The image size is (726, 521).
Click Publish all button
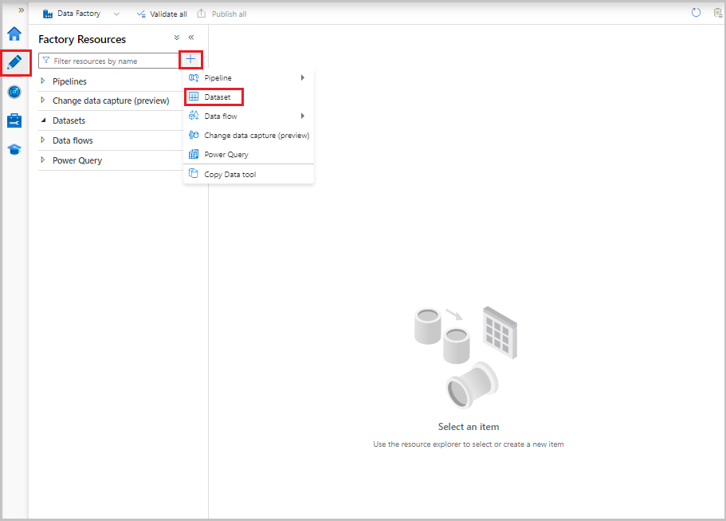[222, 14]
